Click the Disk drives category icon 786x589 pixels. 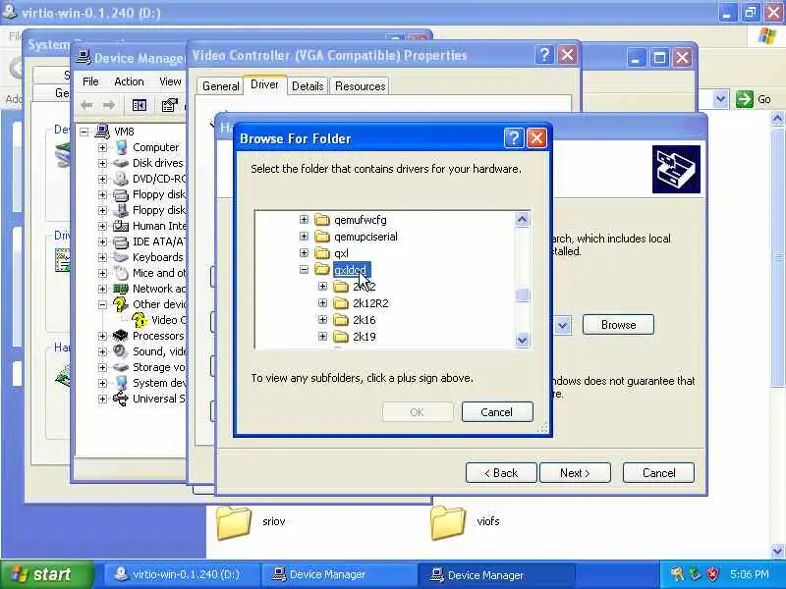tap(121, 163)
